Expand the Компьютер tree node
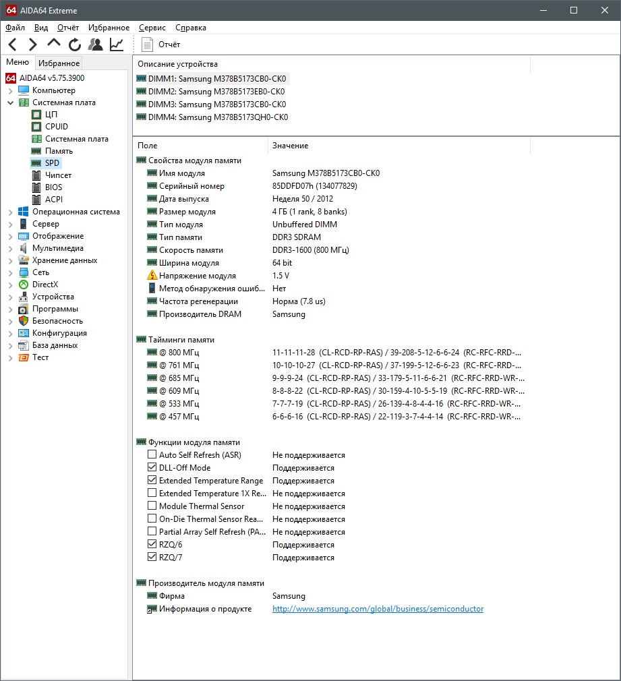Viewport: 621px width, 681px height. tap(10, 90)
